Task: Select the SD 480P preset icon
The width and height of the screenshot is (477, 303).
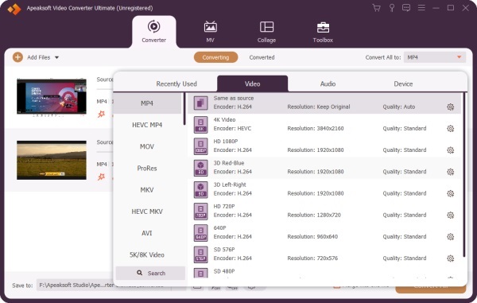Action: click(201, 273)
